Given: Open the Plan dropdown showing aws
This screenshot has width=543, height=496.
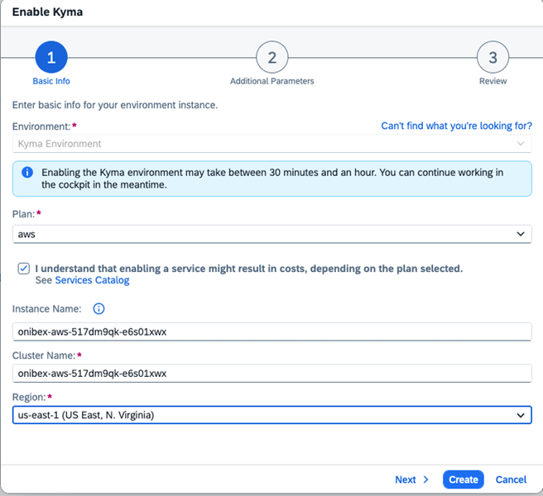Looking at the screenshot, I should click(271, 234).
